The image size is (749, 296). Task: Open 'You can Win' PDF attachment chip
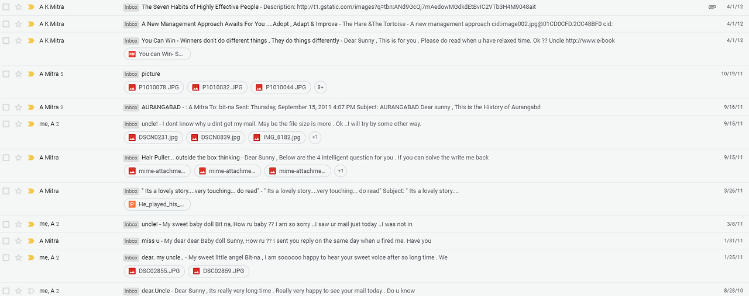pos(157,54)
